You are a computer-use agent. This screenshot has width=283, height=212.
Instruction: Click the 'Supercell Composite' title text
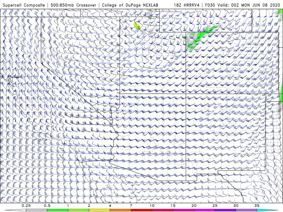click(x=24, y=5)
